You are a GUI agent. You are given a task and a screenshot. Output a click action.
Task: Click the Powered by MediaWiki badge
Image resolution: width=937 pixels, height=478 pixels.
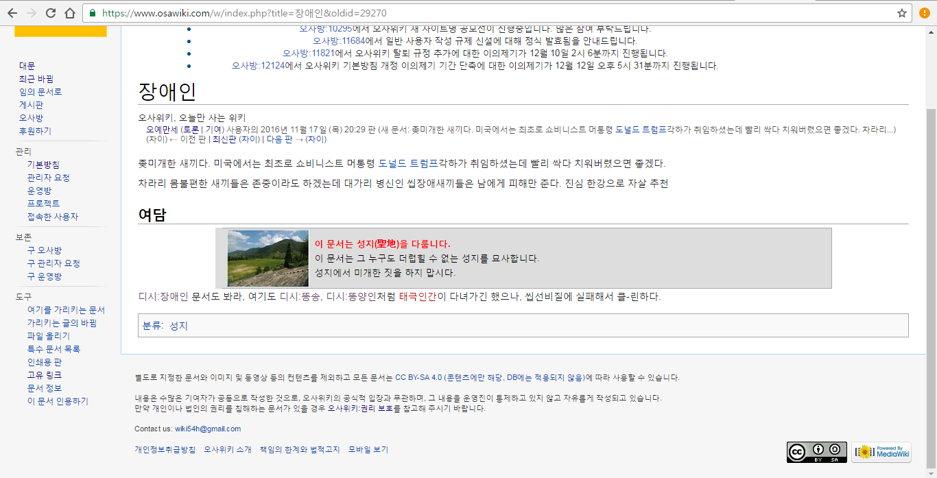pos(881,452)
